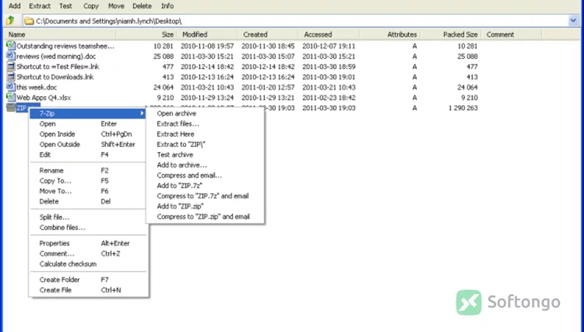
Task: Click the Delete toolbar button
Action: point(142,6)
